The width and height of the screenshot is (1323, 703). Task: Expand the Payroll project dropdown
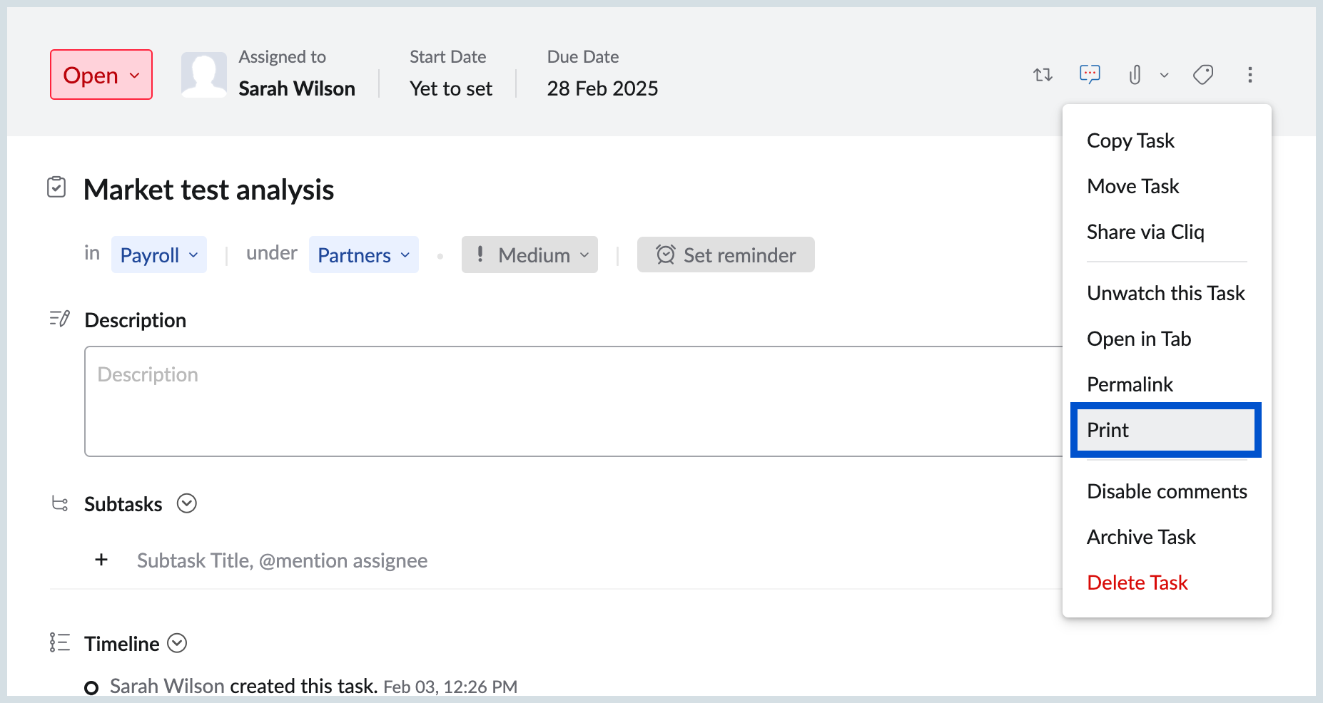[x=158, y=255]
